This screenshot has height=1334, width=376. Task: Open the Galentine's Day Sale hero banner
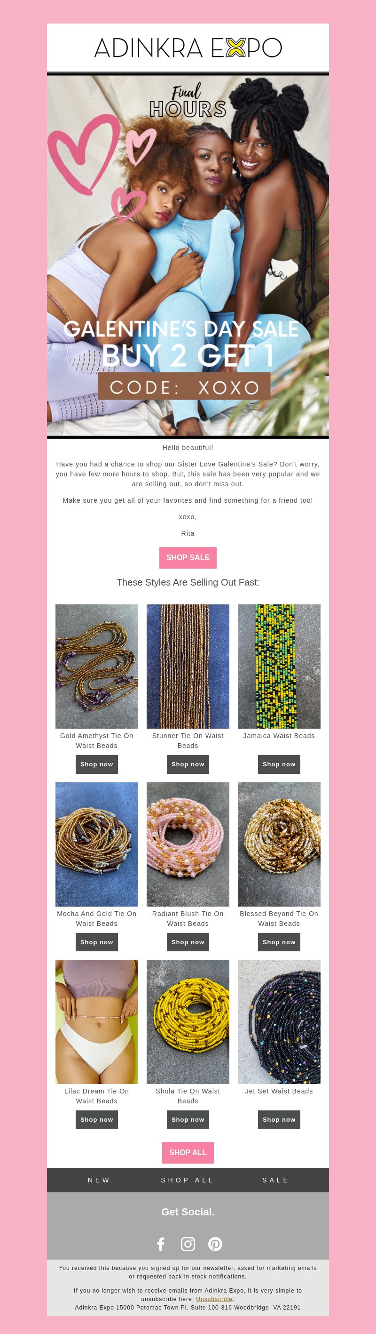(x=188, y=255)
